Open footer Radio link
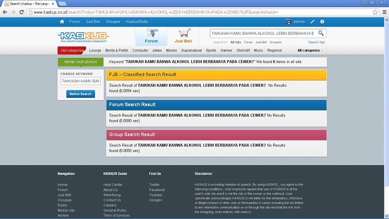 [x=62, y=205]
